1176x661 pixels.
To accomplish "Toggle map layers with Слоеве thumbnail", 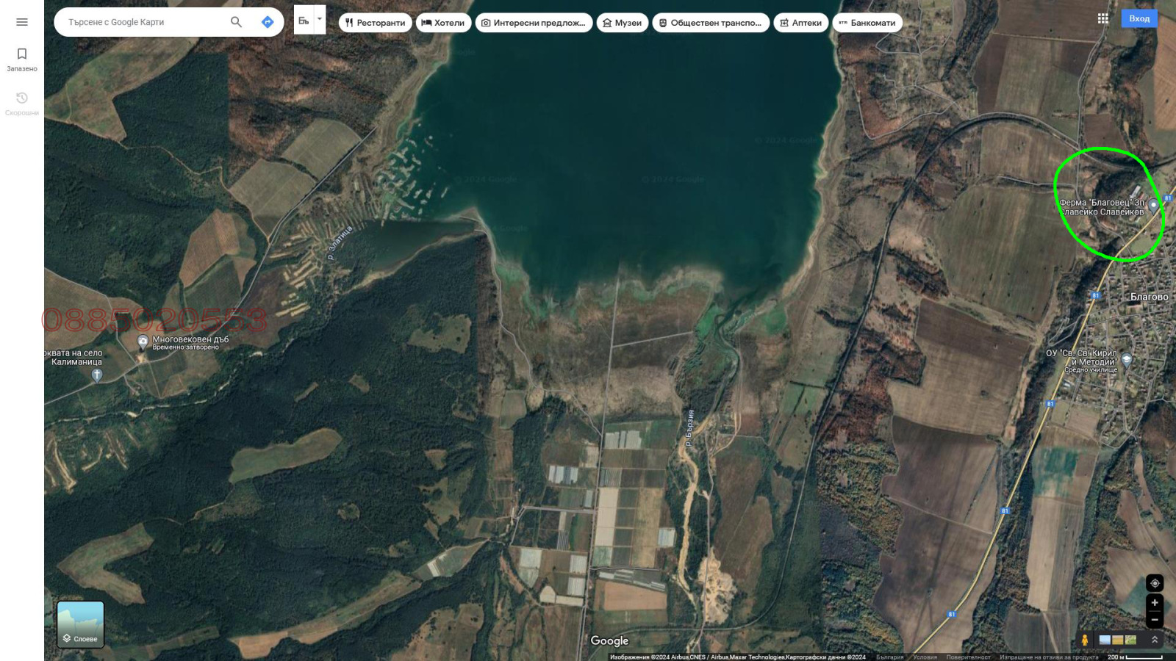I will (x=81, y=624).
